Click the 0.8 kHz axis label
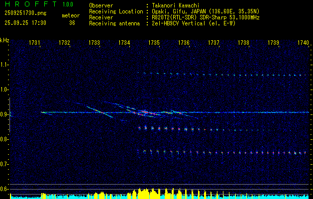313x199 pixels. click(3, 139)
